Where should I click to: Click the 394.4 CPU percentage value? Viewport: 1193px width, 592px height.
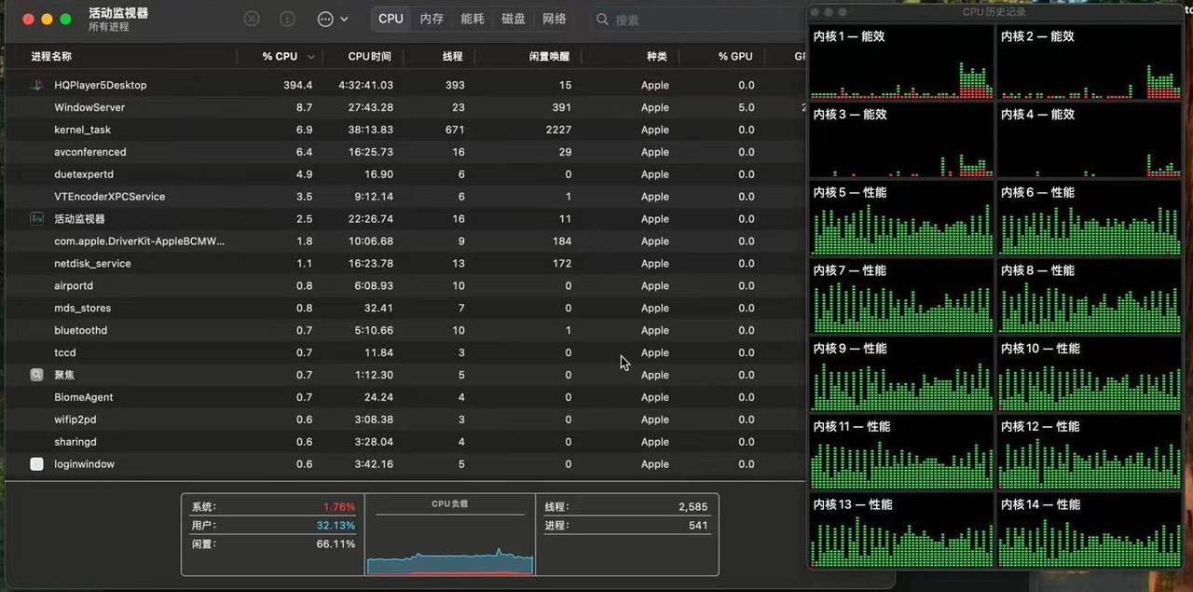(x=298, y=85)
